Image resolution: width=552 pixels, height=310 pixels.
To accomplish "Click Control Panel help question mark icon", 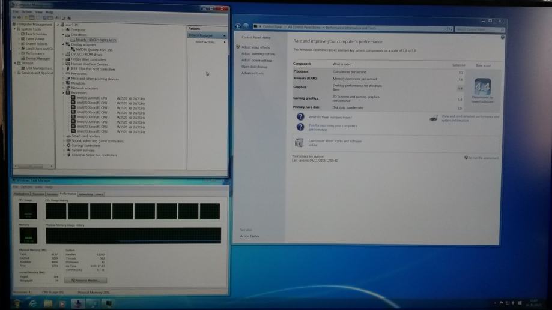I will click(502, 37).
